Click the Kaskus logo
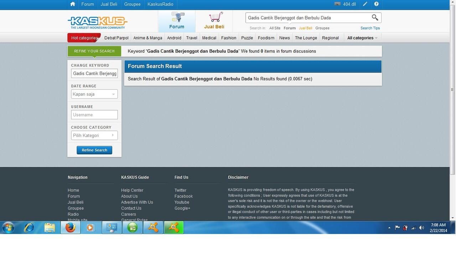456x256 pixels. (97, 22)
